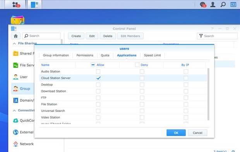Viewport: 240px width, 152px height.
Task: Open the taskbar search magnifier
Action: pos(223,4)
